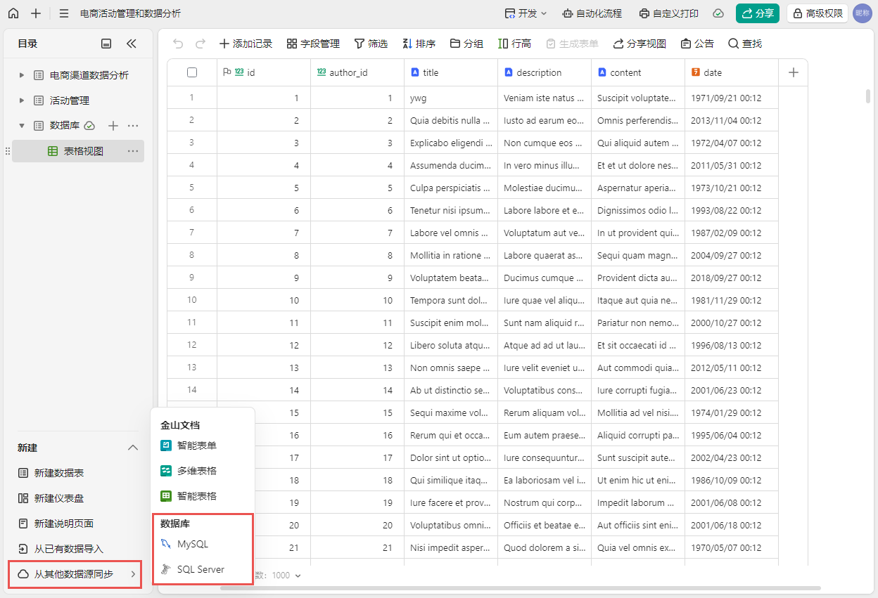This screenshot has height=598, width=878.
Task: Open the 开发 dropdown menu
Action: (x=526, y=13)
